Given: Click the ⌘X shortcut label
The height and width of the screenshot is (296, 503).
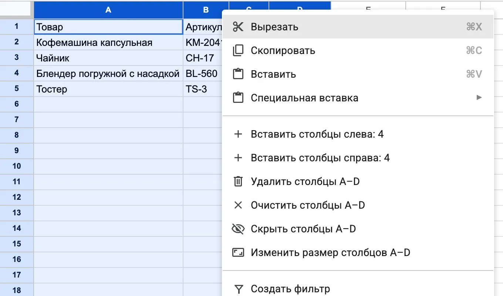Looking at the screenshot, I should pos(474,27).
